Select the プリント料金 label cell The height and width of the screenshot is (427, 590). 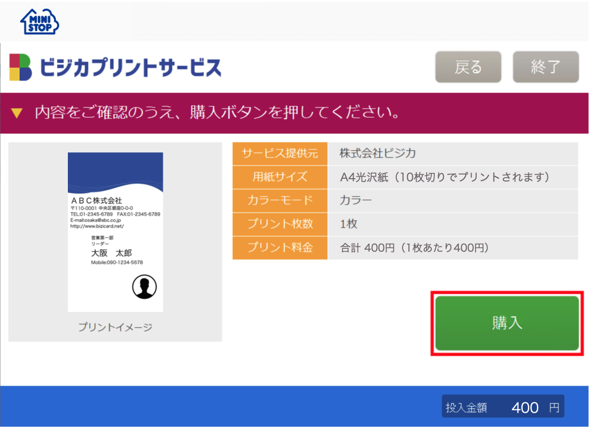[x=279, y=248]
